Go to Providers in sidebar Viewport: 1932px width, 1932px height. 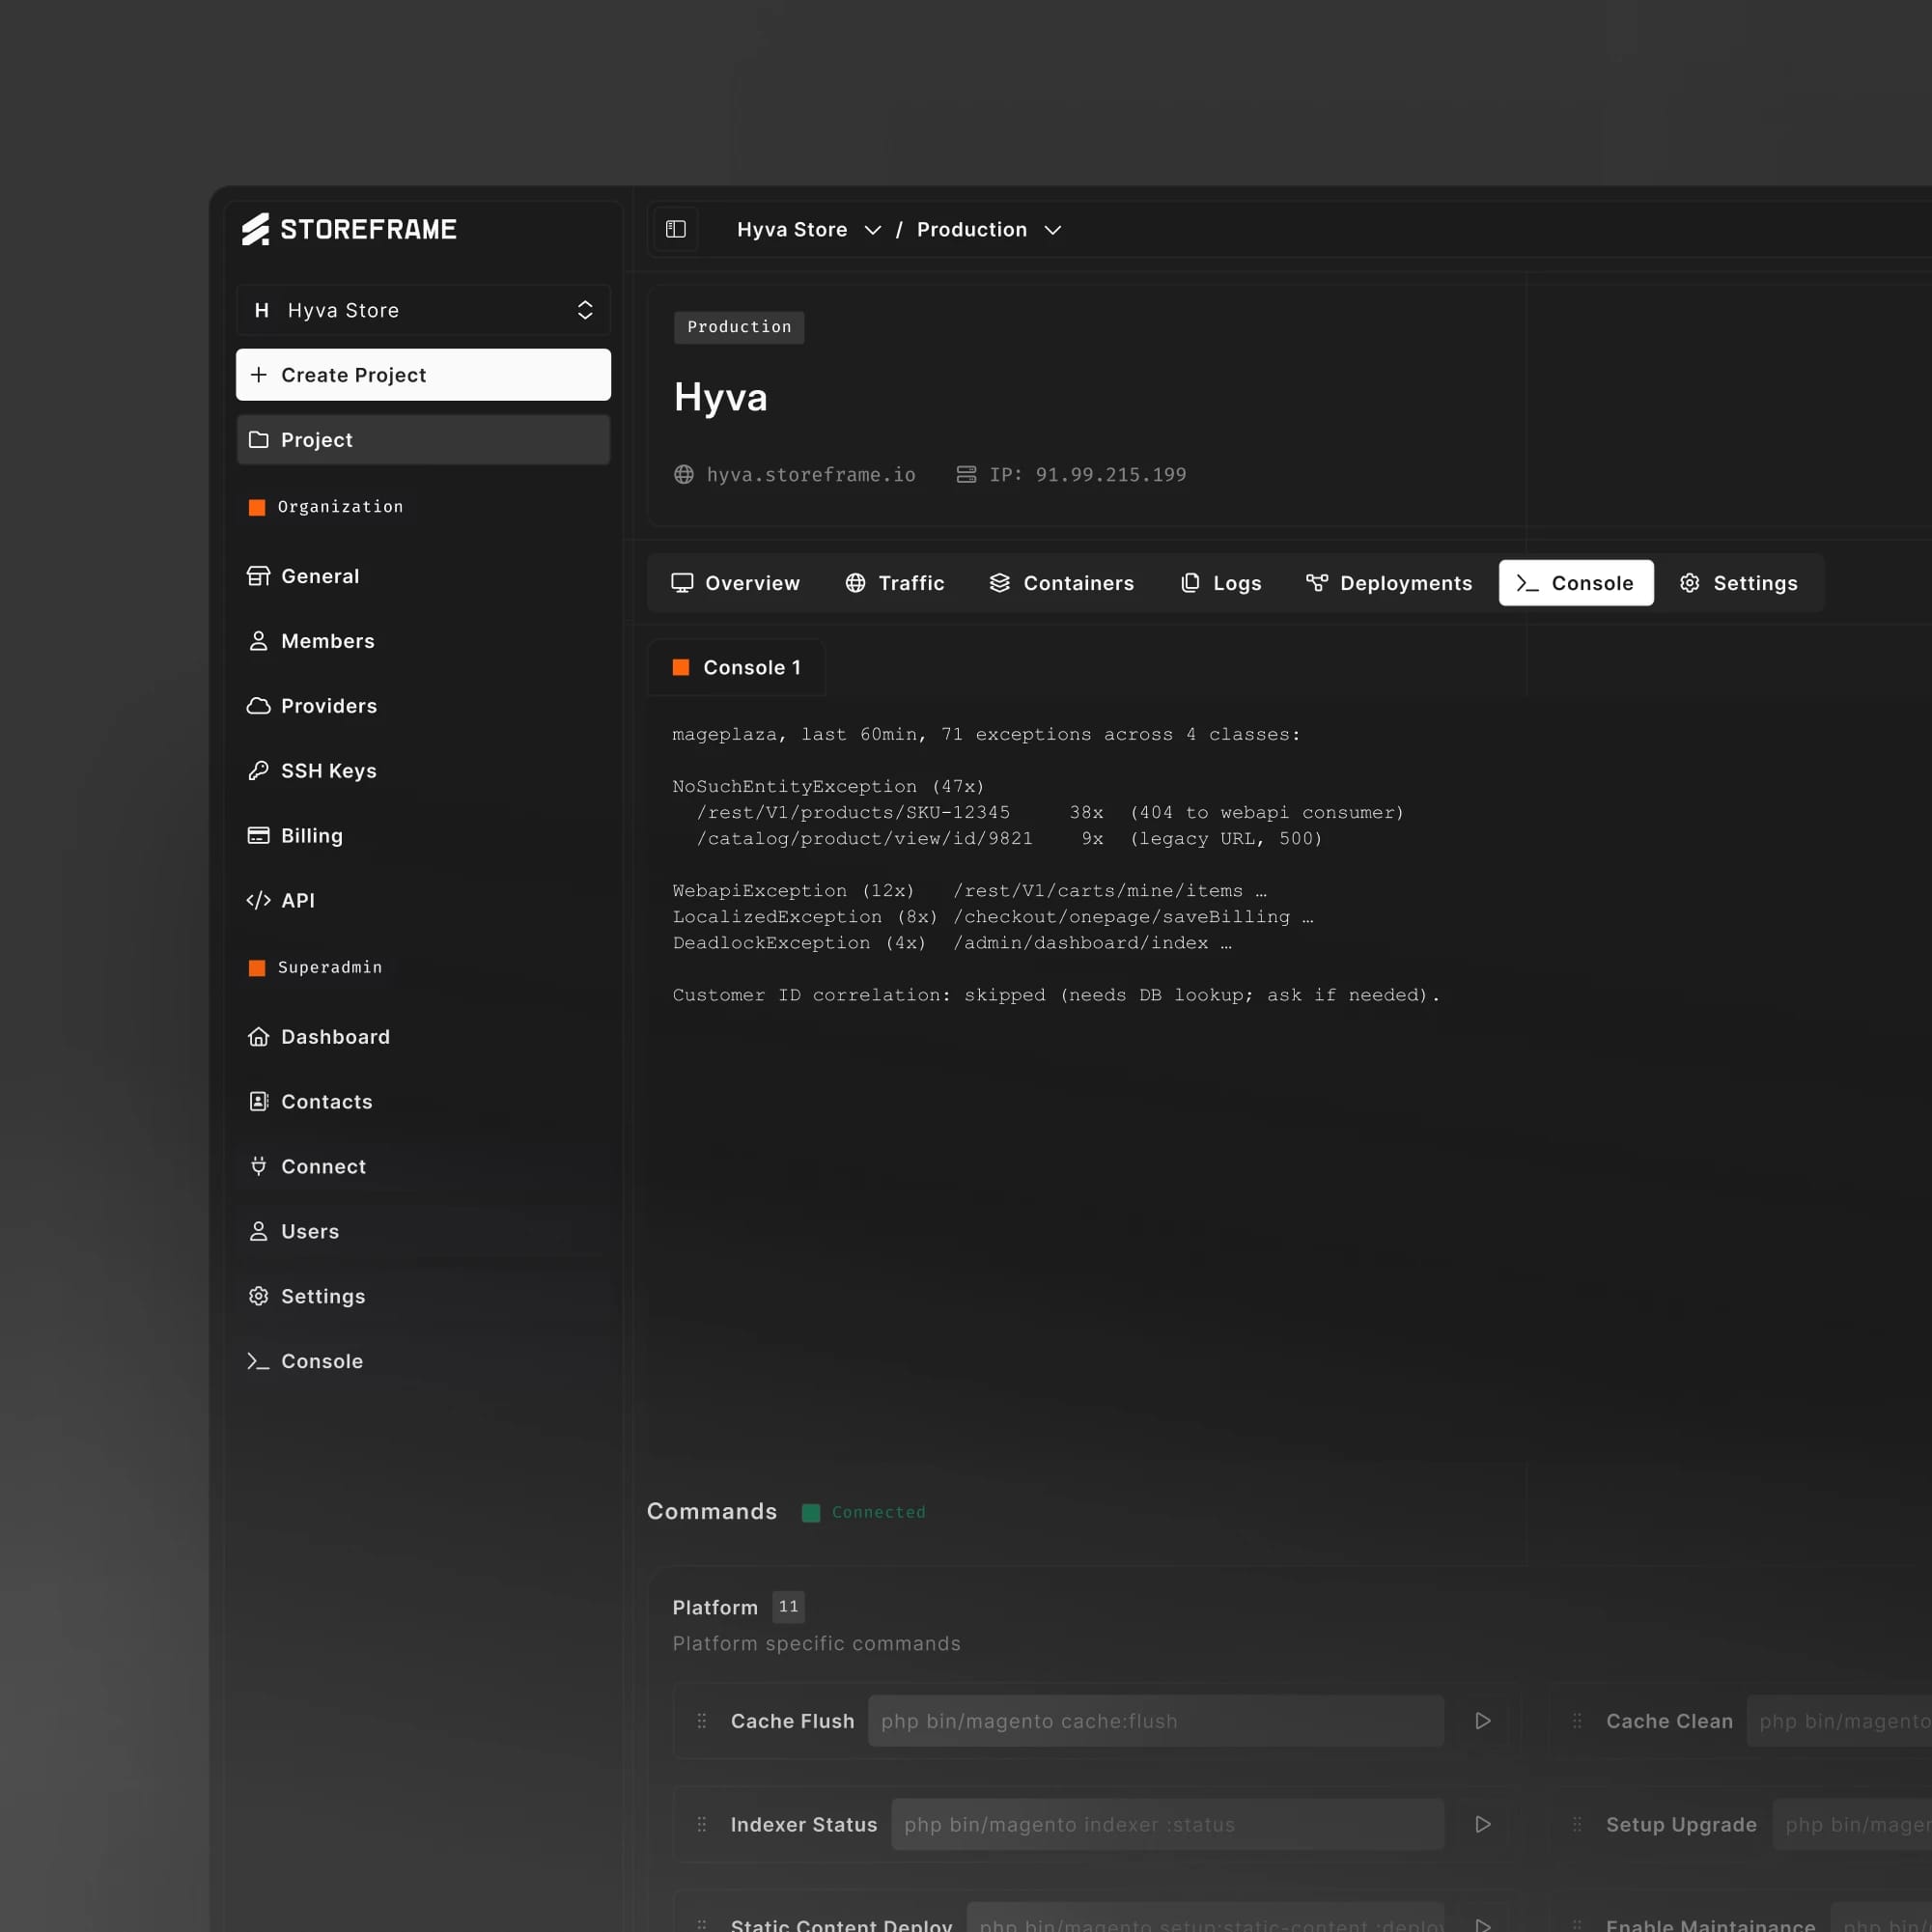click(312, 706)
